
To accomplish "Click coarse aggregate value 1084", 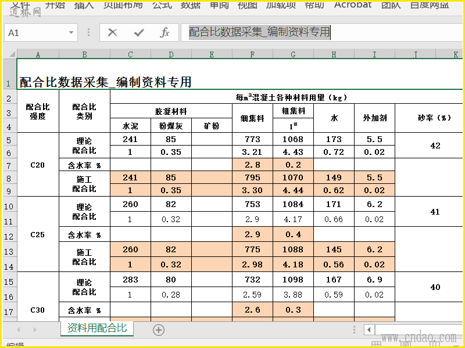I will coord(293,204).
